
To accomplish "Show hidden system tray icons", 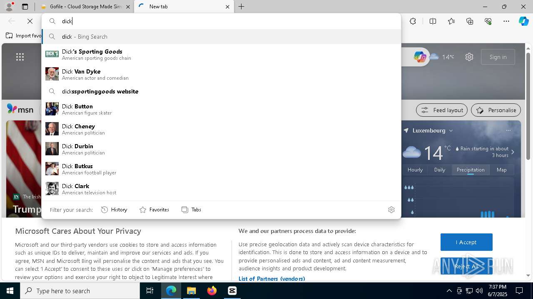I will pos(449,291).
